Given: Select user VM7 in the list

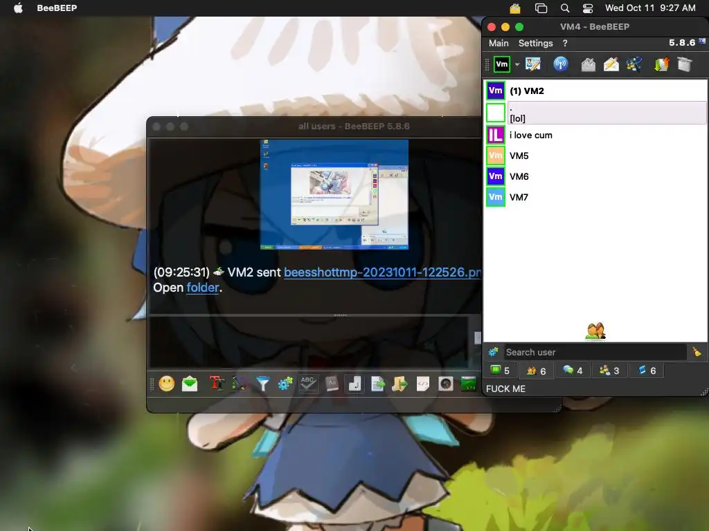Looking at the screenshot, I should (x=595, y=197).
